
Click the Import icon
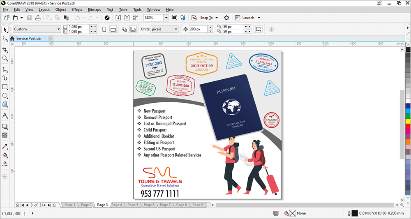118,18
